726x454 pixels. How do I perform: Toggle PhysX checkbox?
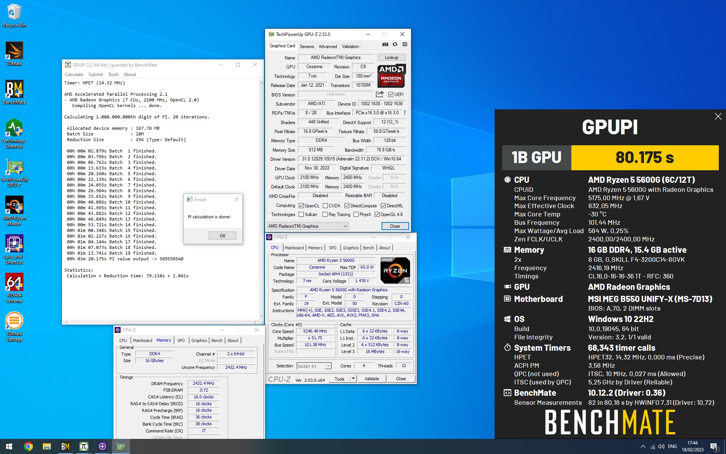pos(356,215)
